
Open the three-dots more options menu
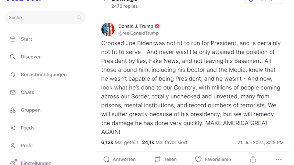pos(279,159)
